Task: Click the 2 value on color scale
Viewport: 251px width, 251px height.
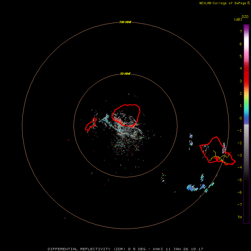Action: pyautogui.click(x=241, y=93)
